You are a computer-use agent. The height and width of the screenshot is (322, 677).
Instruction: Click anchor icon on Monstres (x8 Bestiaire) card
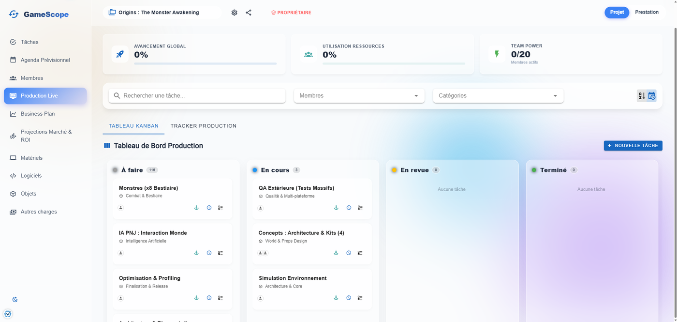196,208
